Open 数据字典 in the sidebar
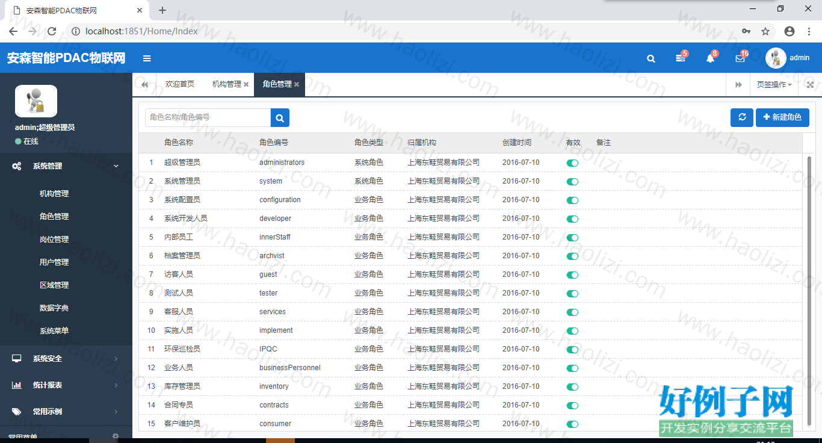 pyautogui.click(x=54, y=308)
